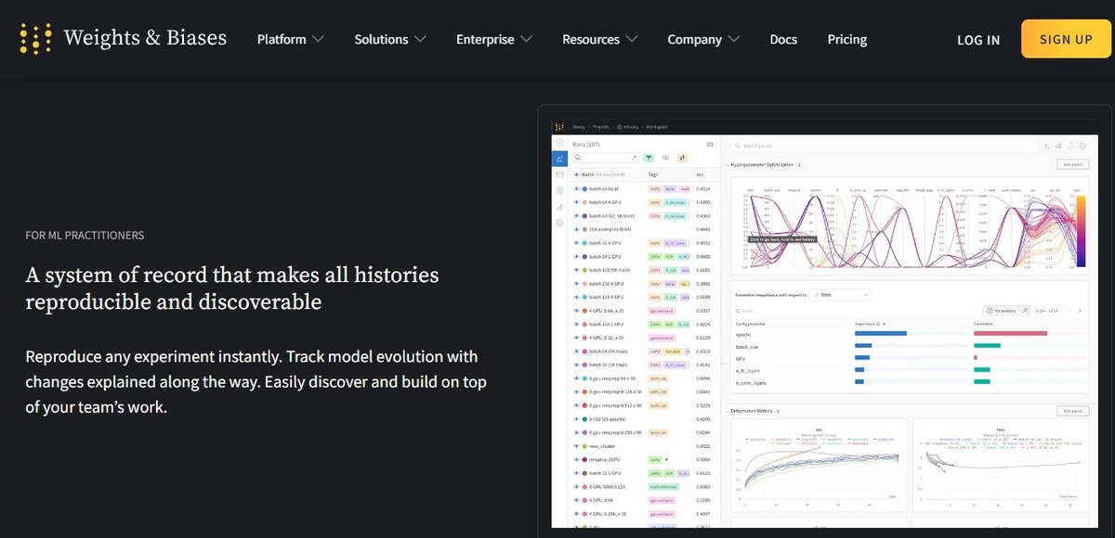This screenshot has width=1115, height=538.
Task: Click the Search panels input field
Action: click(883, 146)
